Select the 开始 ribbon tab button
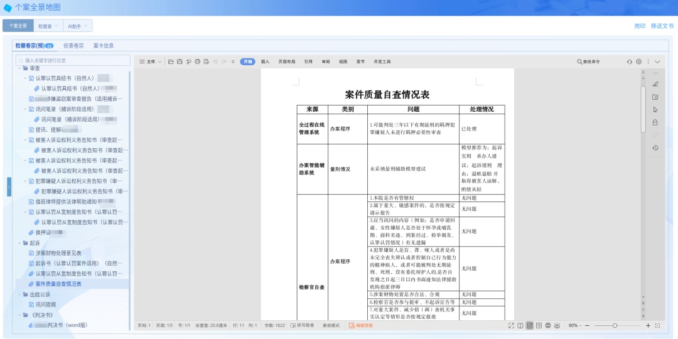Viewport: 678px width, 339px height. 247,62
